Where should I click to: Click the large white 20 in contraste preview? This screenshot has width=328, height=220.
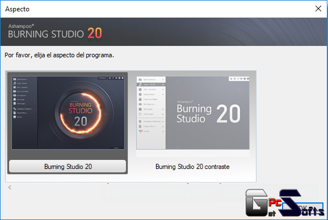[229, 113]
